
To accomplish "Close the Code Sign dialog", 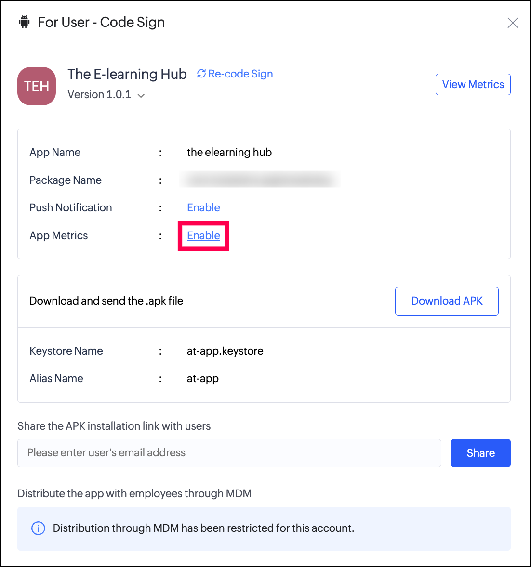I will (513, 23).
